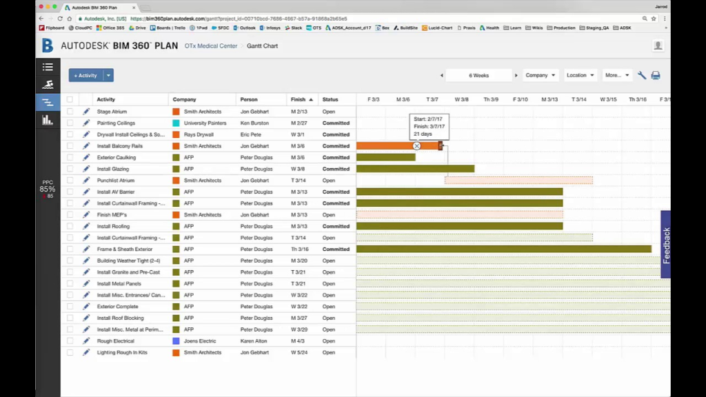
Task: Check the Install AV Barrier row checkbox
Action: (x=70, y=192)
